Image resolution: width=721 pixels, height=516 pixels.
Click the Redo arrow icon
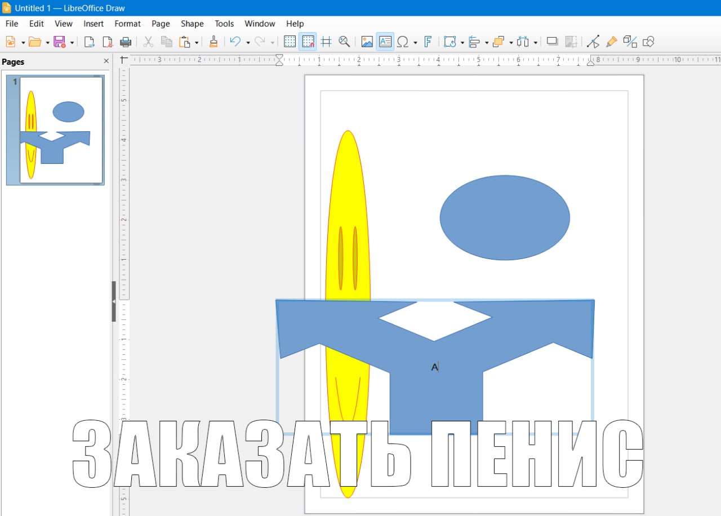pos(260,42)
